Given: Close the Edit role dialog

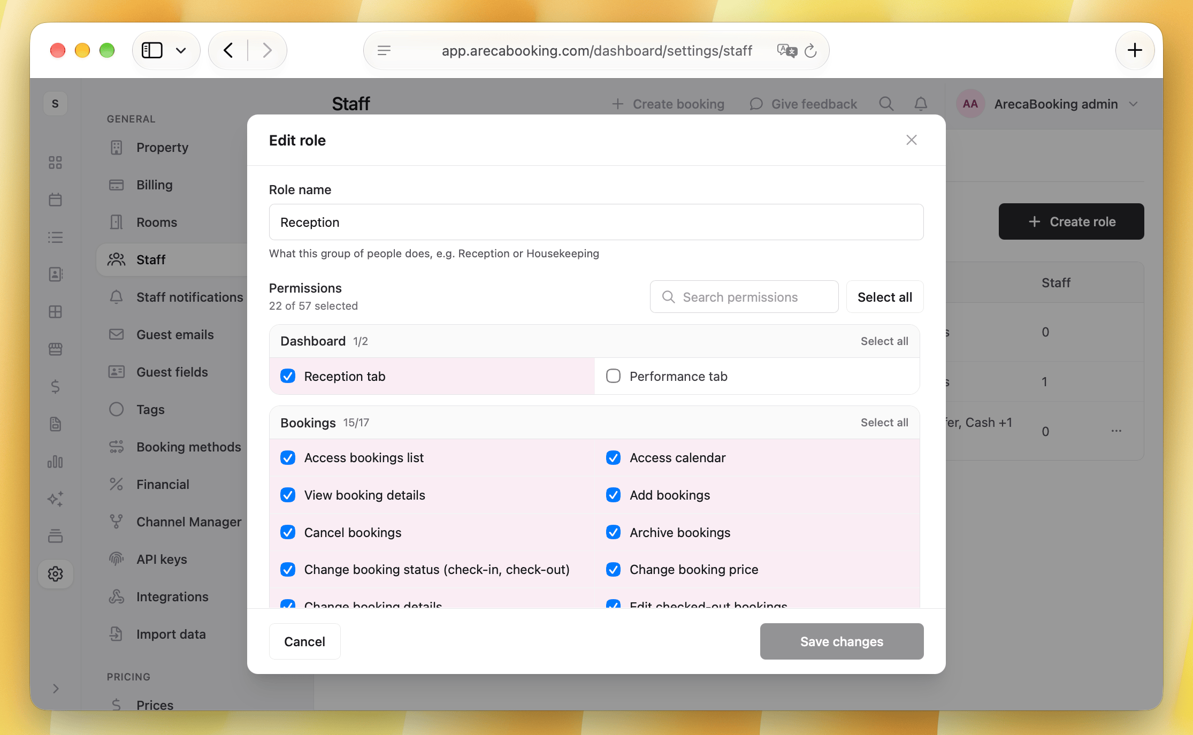Looking at the screenshot, I should click(912, 140).
